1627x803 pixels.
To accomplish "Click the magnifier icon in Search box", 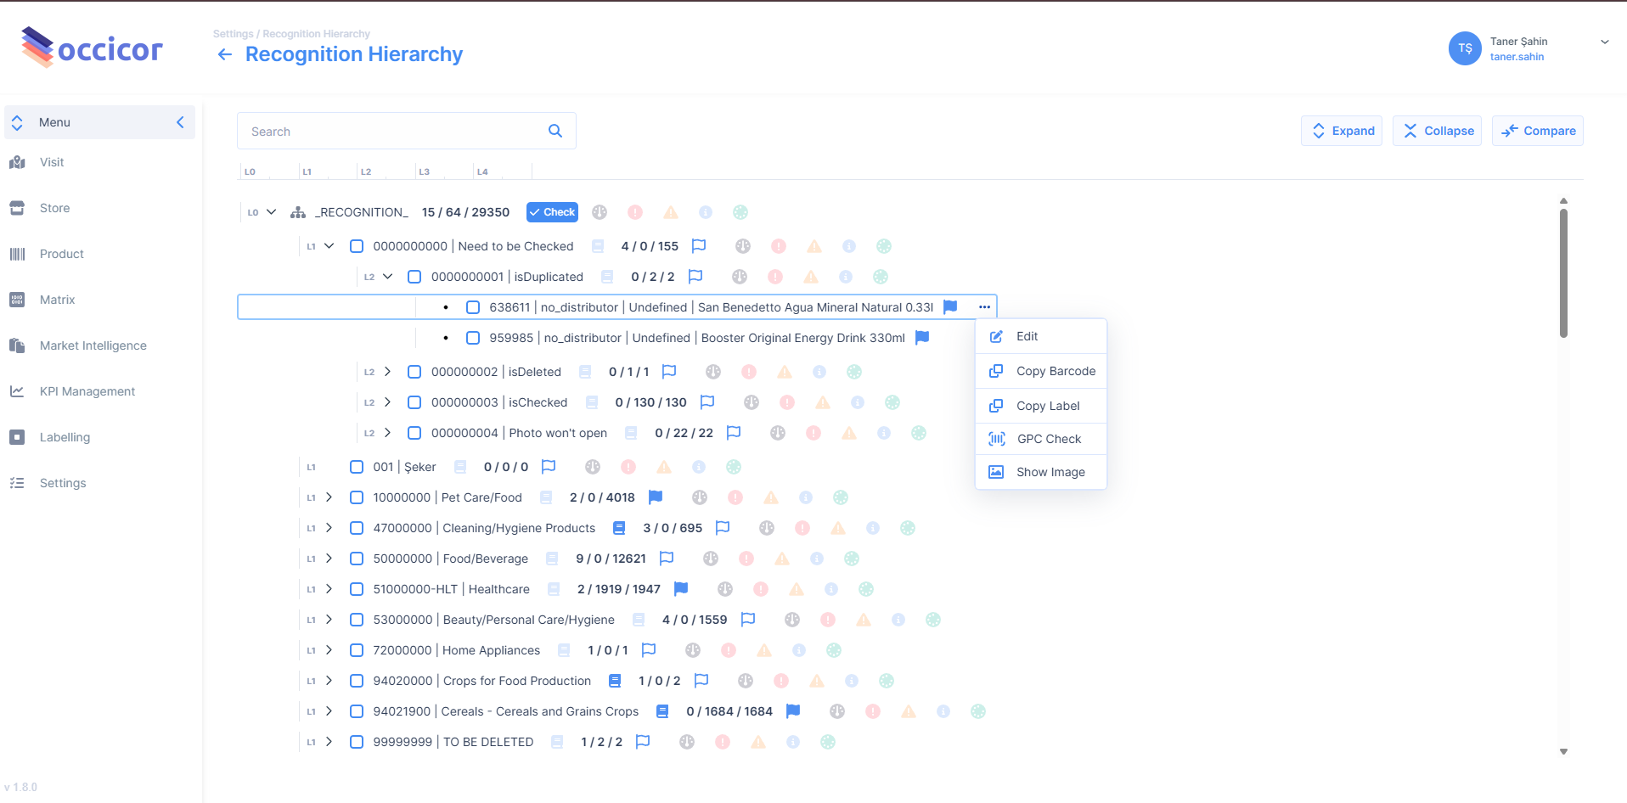I will coord(555,131).
